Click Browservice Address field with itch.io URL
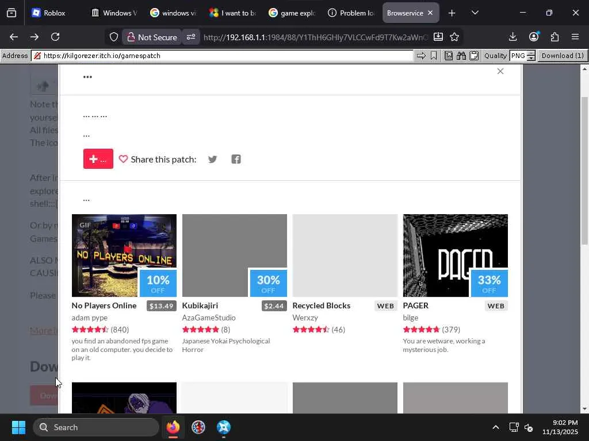 coord(223,56)
